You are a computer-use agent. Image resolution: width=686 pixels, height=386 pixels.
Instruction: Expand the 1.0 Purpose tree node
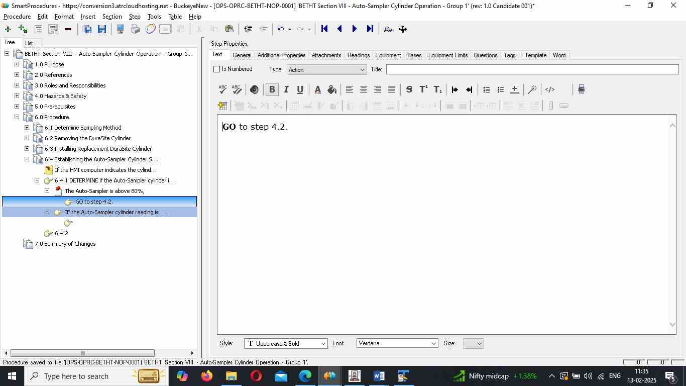pos(17,64)
